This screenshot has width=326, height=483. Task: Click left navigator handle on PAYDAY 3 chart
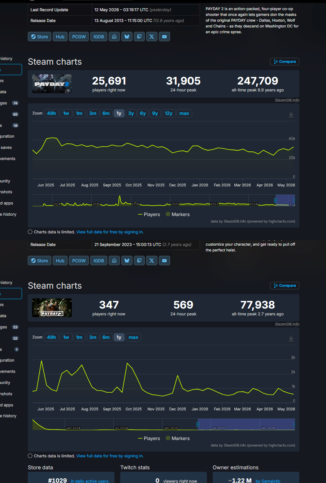(198, 424)
